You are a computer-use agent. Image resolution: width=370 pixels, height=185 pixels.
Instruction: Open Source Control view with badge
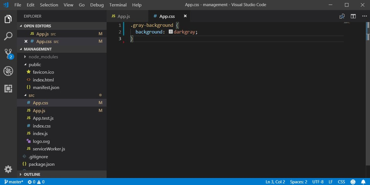click(8, 54)
